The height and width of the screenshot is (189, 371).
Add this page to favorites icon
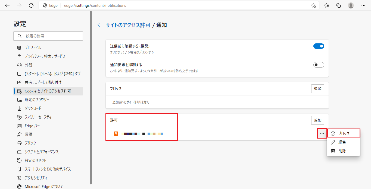tap(313, 5)
